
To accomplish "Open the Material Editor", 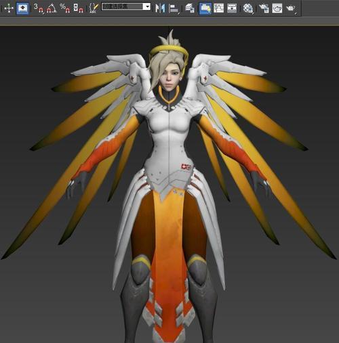I will click(x=248, y=8).
